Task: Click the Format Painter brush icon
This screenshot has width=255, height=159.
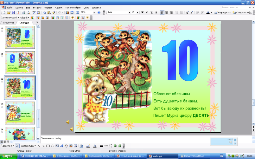Action: tap(54, 12)
